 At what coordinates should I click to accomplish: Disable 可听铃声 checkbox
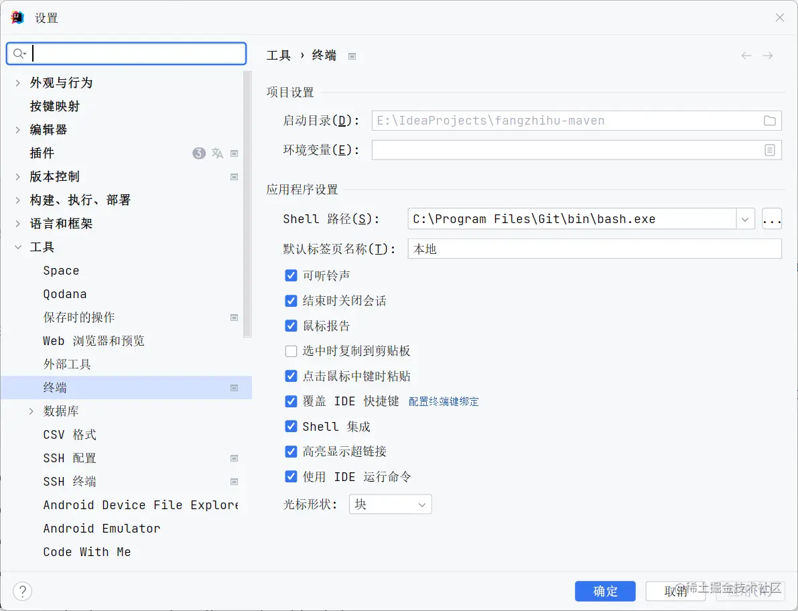click(x=291, y=275)
